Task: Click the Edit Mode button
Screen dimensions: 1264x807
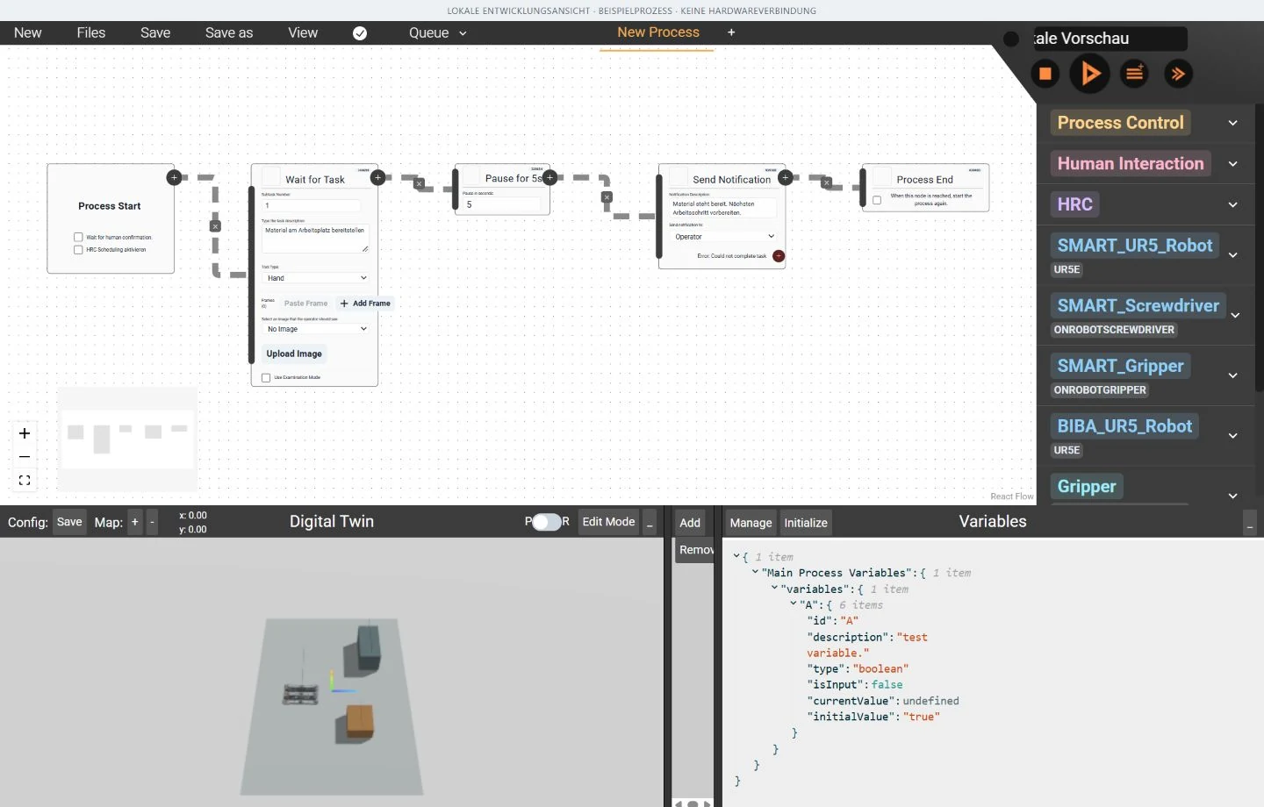Action: click(x=608, y=522)
